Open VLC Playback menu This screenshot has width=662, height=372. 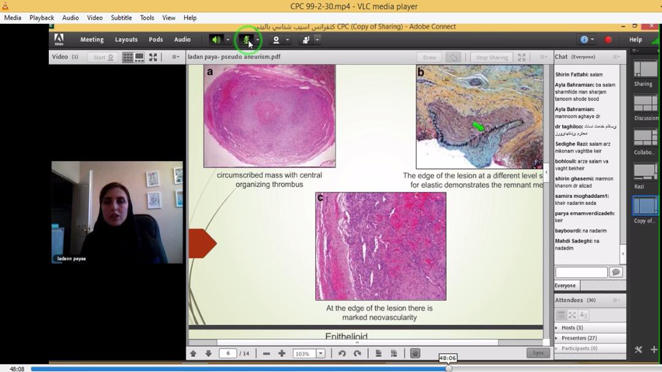[x=42, y=18]
